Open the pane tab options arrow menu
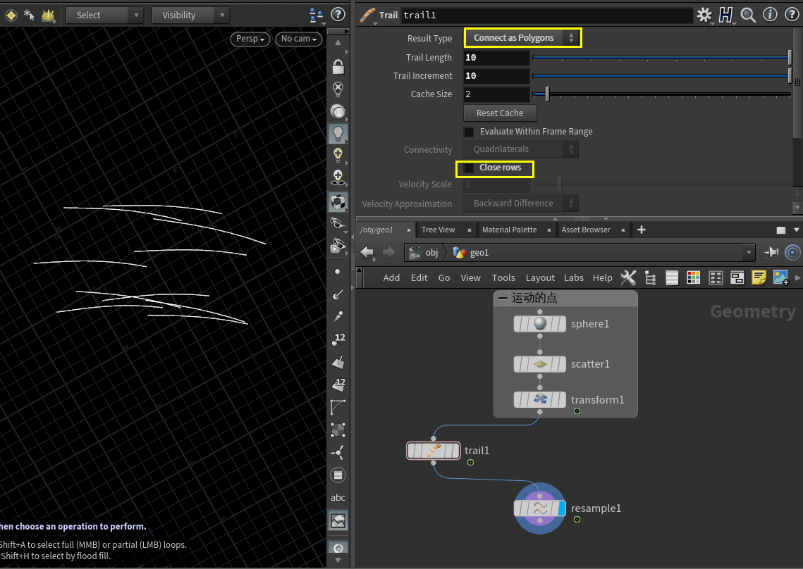The width and height of the screenshot is (803, 569). point(797,230)
